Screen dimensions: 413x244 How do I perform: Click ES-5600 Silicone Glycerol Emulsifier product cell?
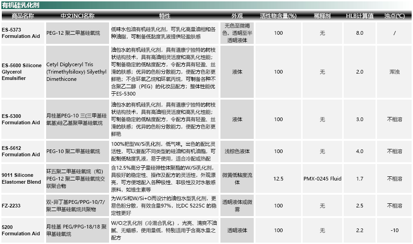coord(21,72)
